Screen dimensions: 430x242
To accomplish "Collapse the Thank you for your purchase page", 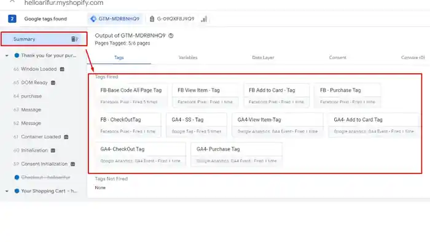I will [x=7, y=56].
